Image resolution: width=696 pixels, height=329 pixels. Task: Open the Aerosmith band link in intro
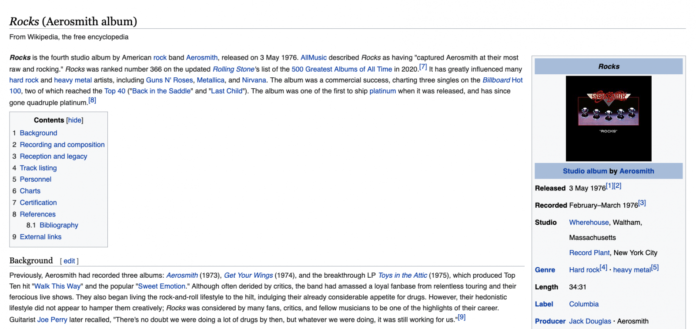[x=202, y=58]
